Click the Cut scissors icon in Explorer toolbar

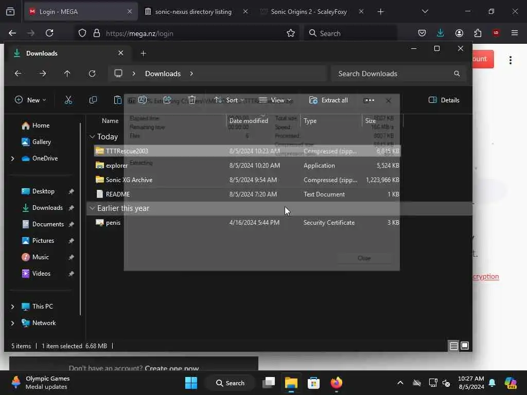pyautogui.click(x=68, y=100)
